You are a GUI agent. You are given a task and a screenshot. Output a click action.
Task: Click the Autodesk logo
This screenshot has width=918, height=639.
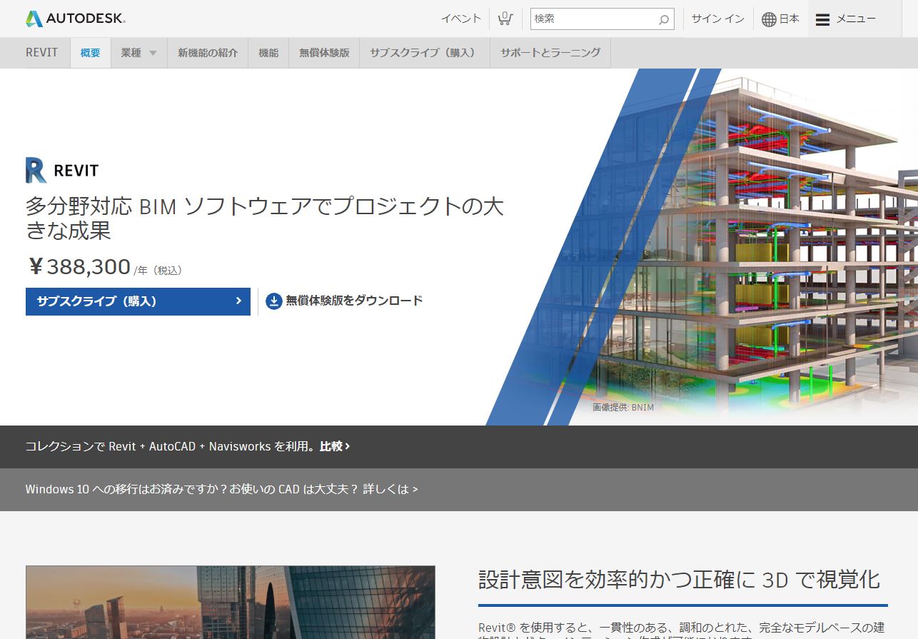pyautogui.click(x=75, y=19)
